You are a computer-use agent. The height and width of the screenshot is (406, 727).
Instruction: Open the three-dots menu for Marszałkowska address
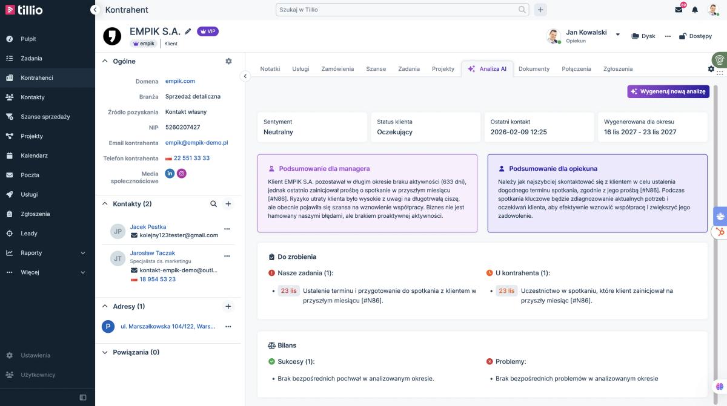(x=228, y=327)
